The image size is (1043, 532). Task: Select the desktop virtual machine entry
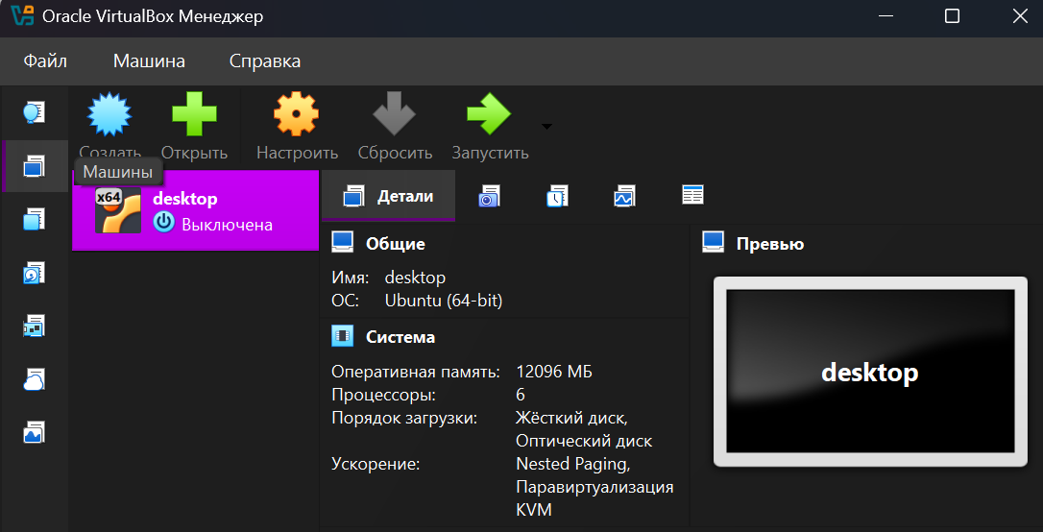pyautogui.click(x=196, y=210)
